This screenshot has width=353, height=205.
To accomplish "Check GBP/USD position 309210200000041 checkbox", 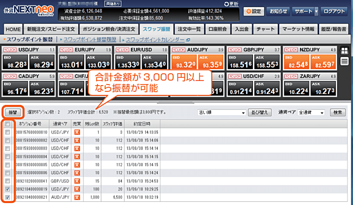I will (x=8, y=181).
